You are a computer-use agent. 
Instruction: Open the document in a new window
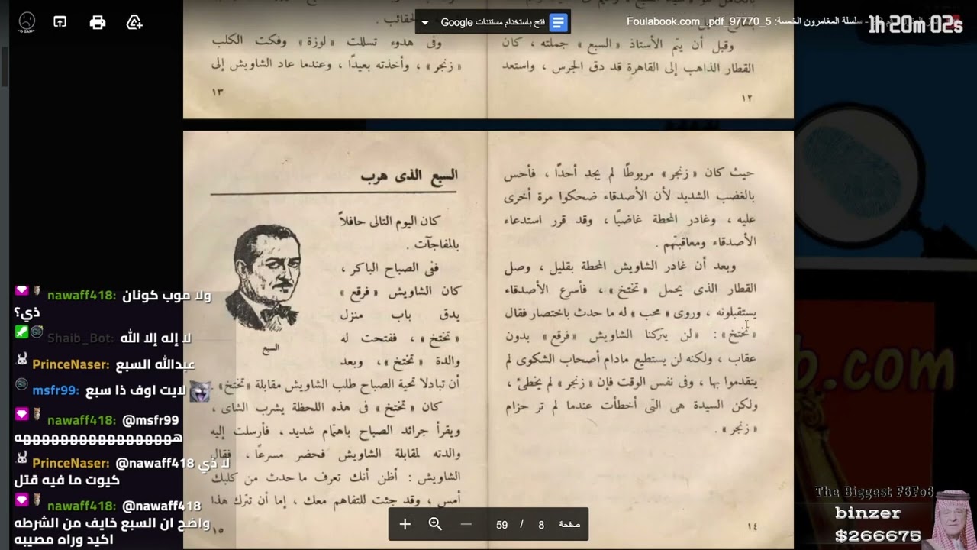pyautogui.click(x=60, y=22)
